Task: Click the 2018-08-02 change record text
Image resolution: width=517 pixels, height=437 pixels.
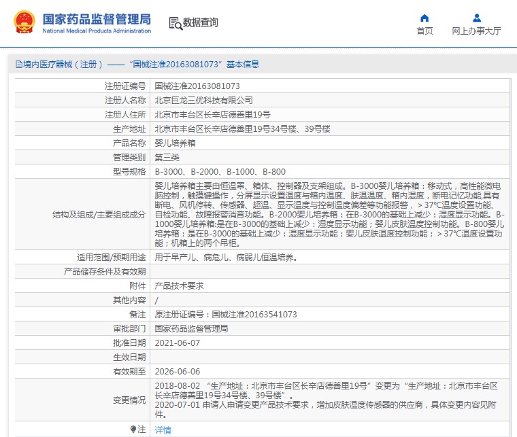Action: click(x=327, y=390)
